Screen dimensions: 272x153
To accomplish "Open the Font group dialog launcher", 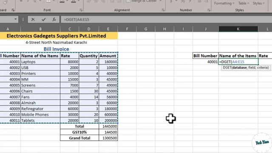I will click(81, 10).
